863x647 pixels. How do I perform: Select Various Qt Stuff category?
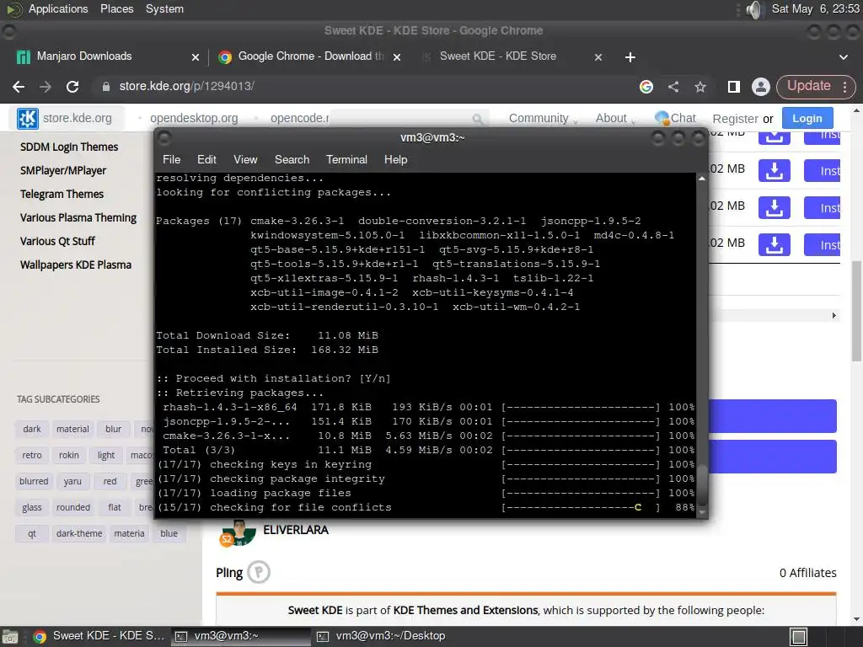click(x=57, y=242)
